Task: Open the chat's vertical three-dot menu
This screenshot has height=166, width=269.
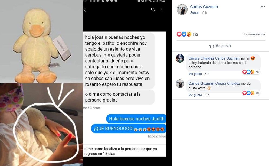Action: coord(162,10)
